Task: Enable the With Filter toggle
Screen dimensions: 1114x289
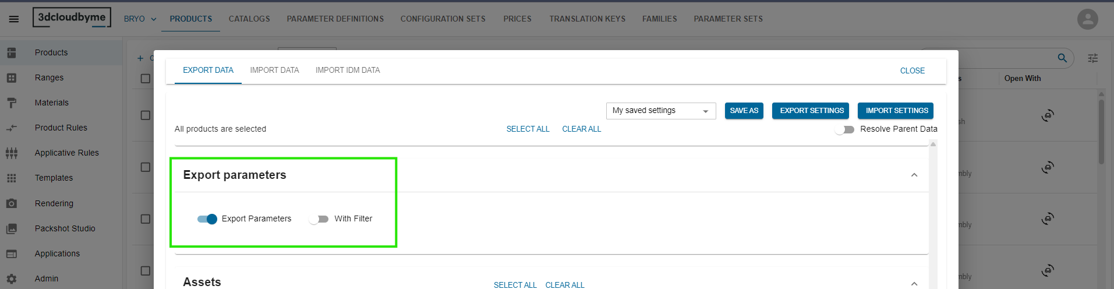Action: tap(319, 219)
